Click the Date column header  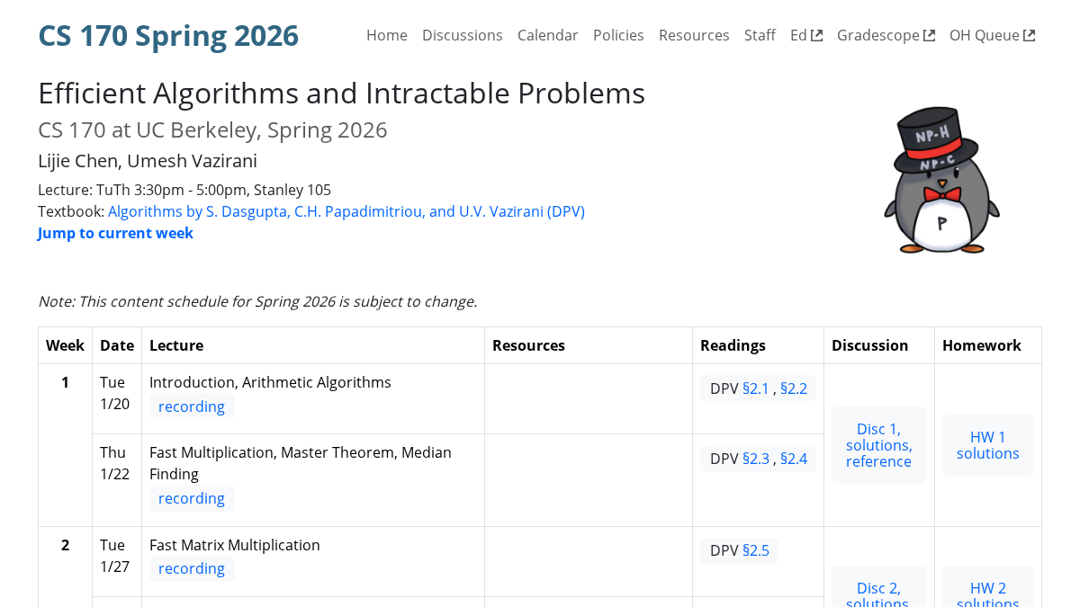pyautogui.click(x=117, y=345)
